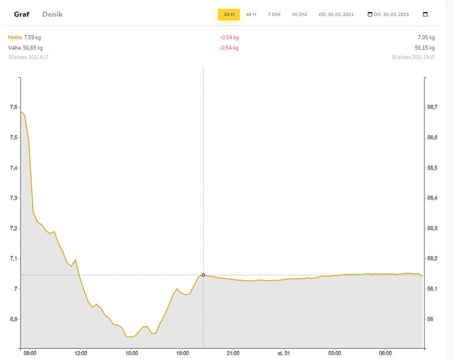
Task: Click the Váha 56,69 kg label
Action: tap(26, 48)
